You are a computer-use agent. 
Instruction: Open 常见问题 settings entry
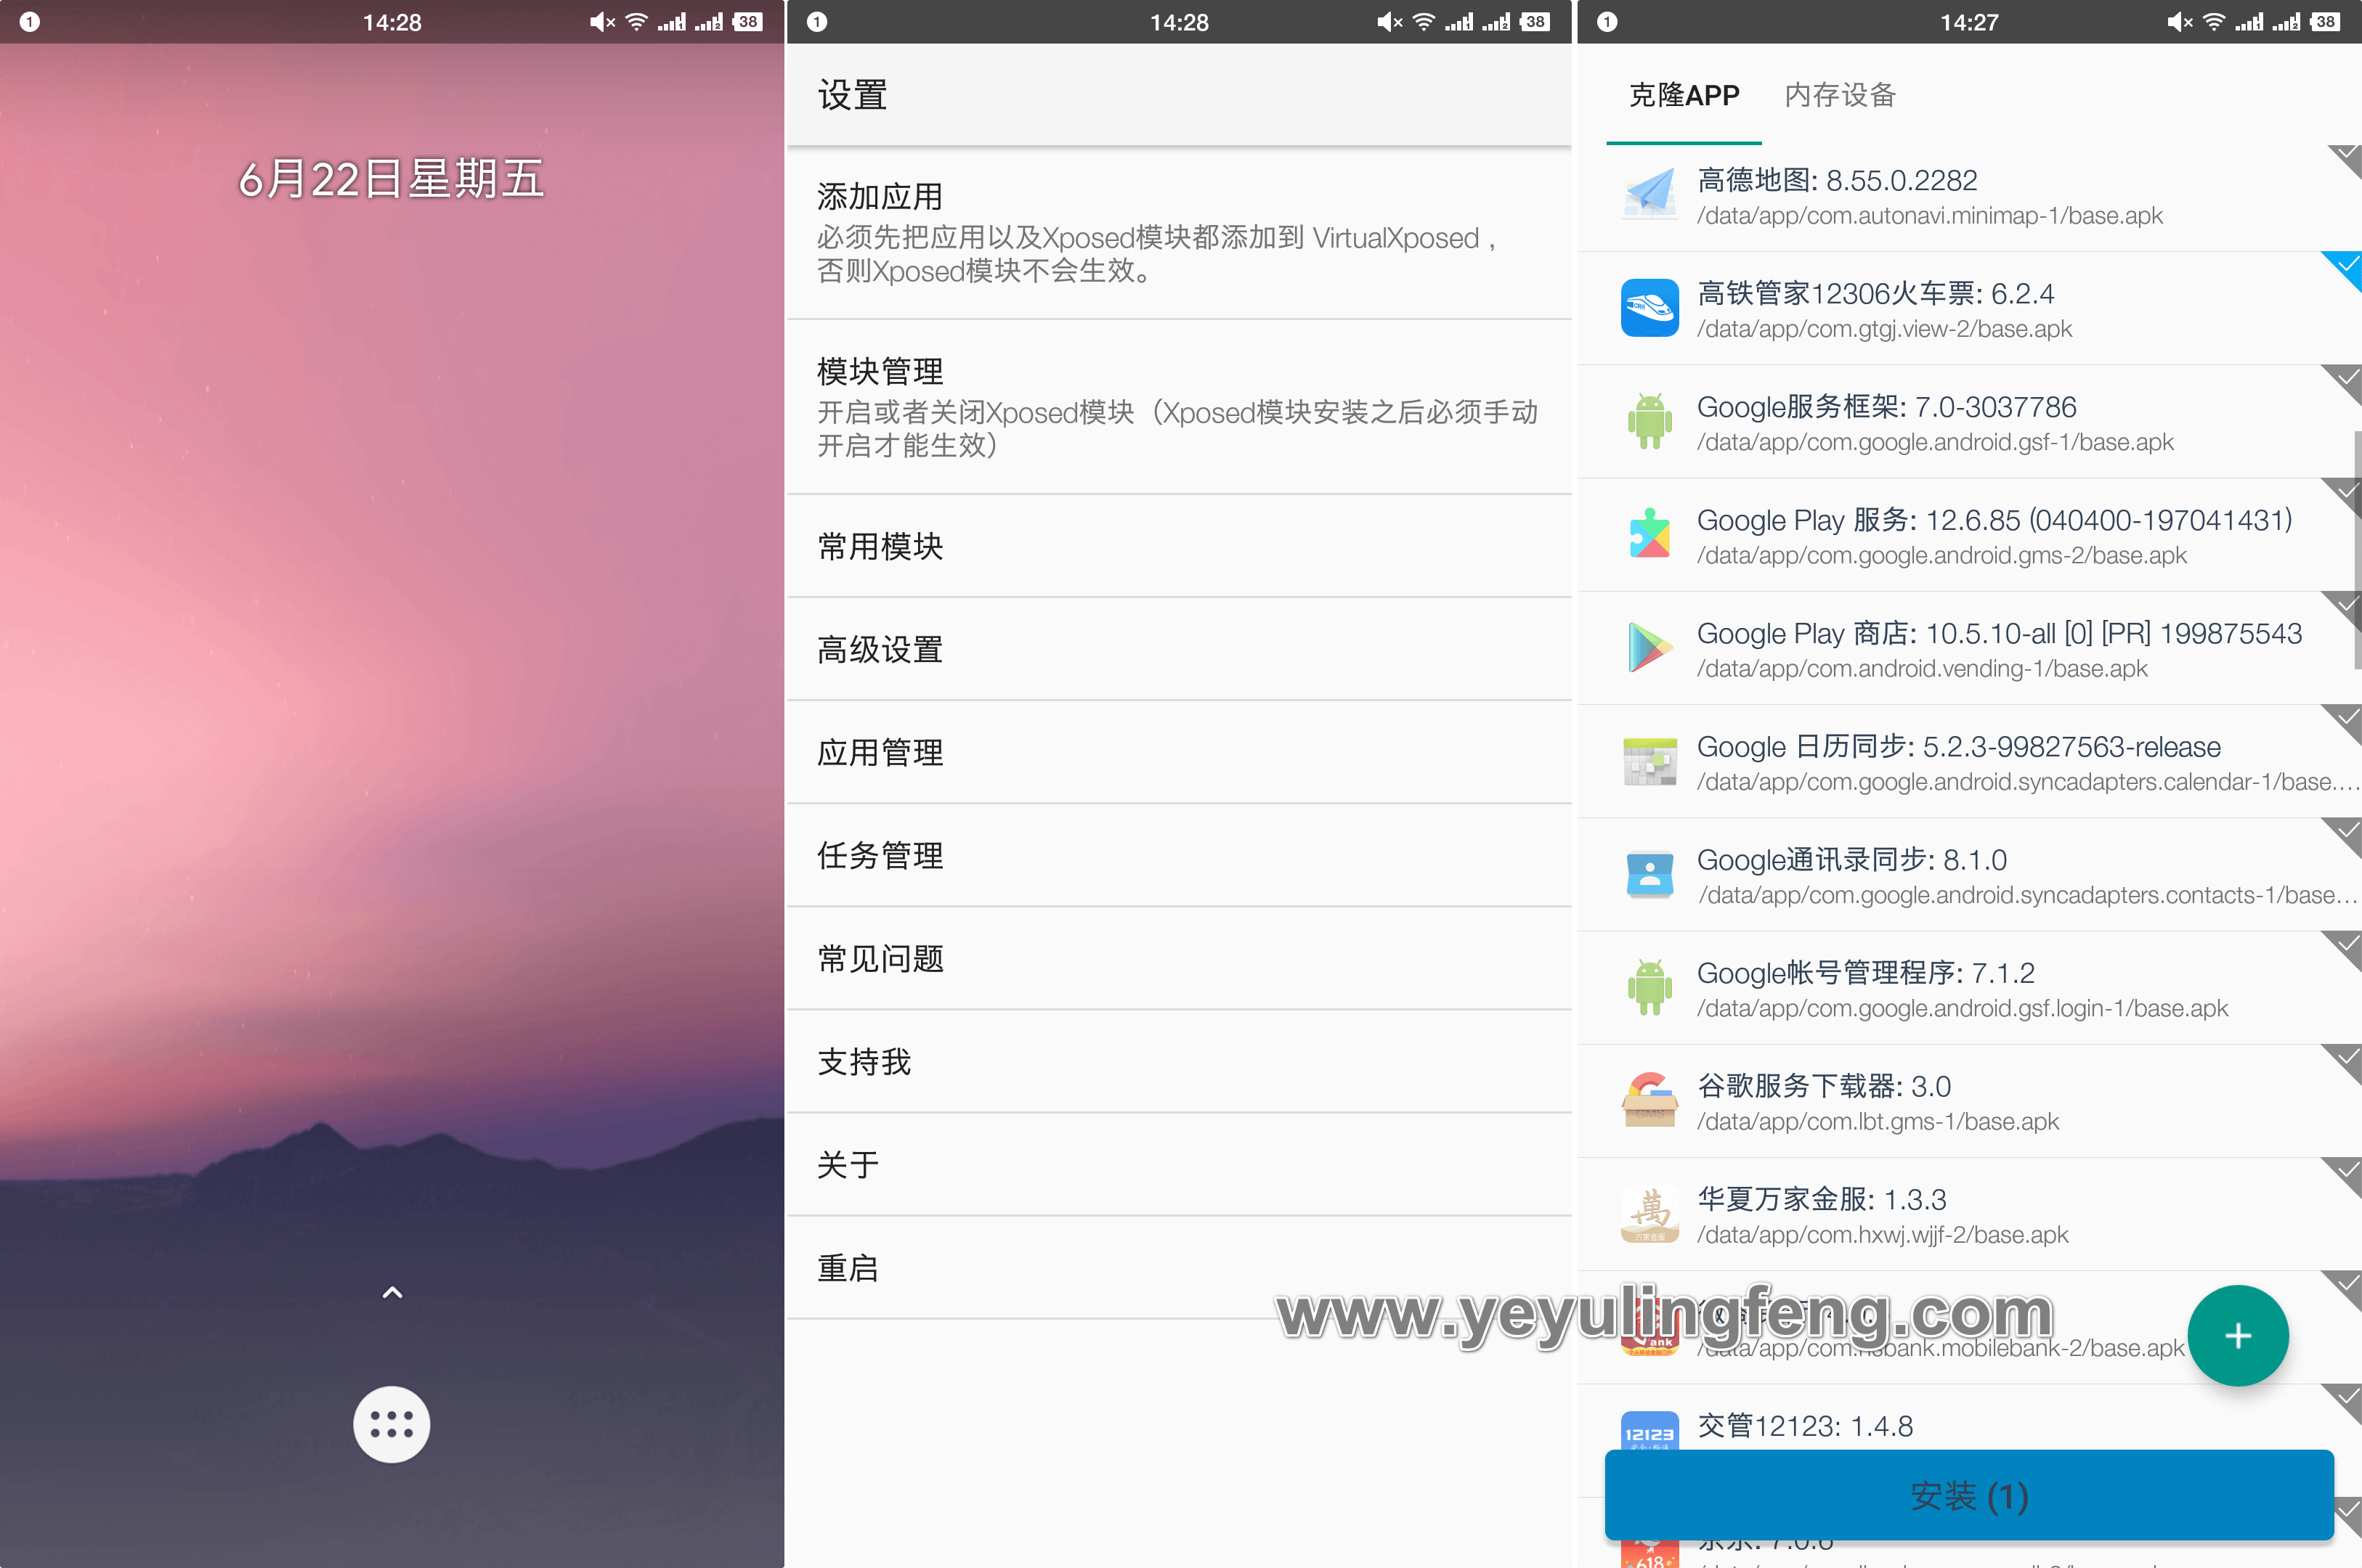1179,959
